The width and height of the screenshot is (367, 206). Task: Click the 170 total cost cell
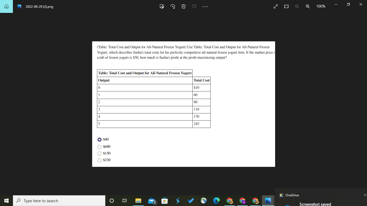pyautogui.click(x=202, y=117)
